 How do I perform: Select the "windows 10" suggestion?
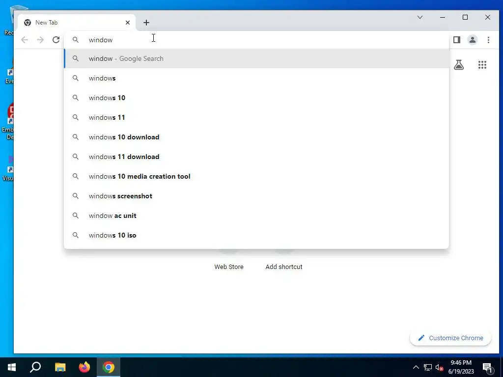click(x=256, y=98)
